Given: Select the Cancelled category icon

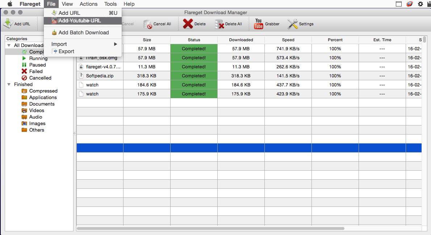Looking at the screenshot, I should pyautogui.click(x=24, y=78).
